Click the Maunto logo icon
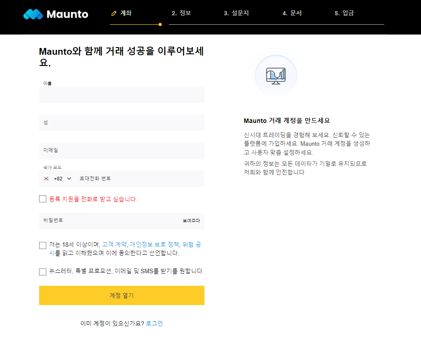Screen dimensions: 421x341 [x=33, y=14]
